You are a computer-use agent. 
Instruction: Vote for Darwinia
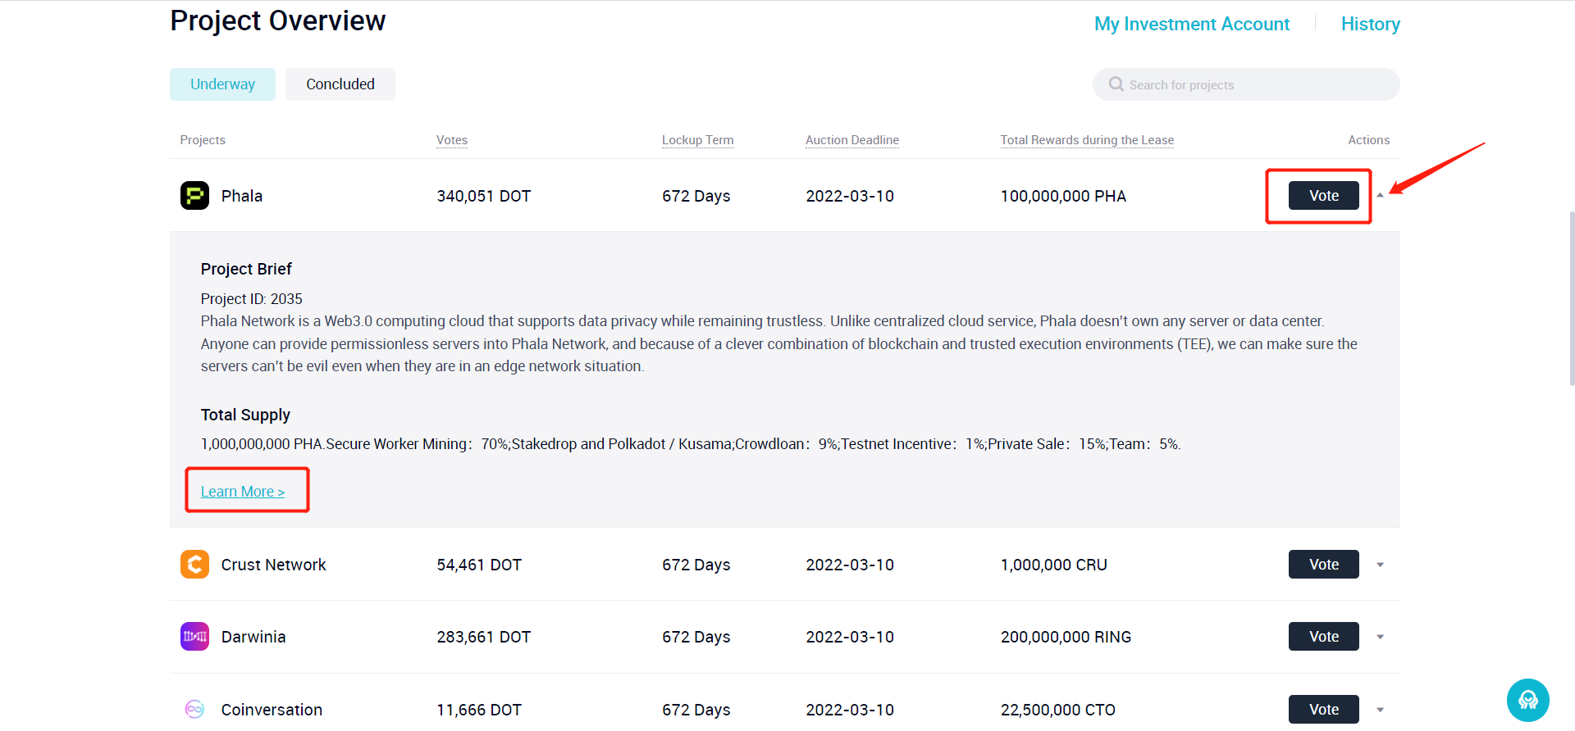click(x=1323, y=637)
